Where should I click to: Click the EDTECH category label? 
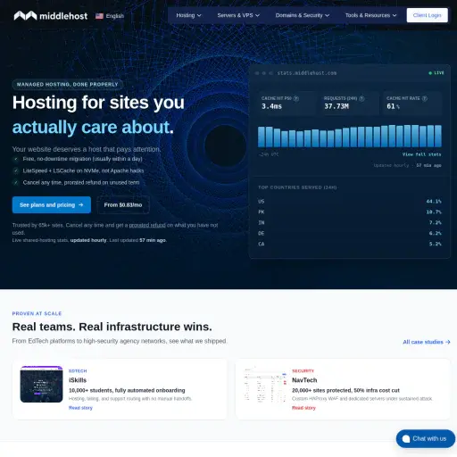pyautogui.click(x=78, y=371)
